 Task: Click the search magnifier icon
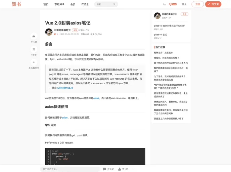[x=114, y=4]
